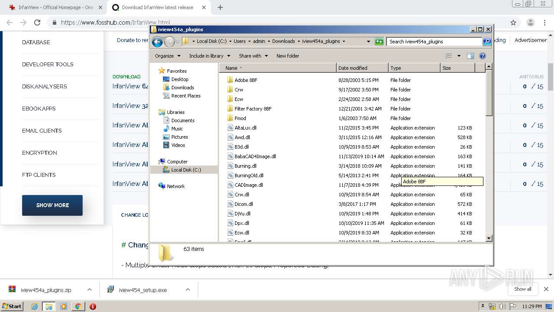Click Chrome's reload page icon
Image resolution: width=554 pixels, height=312 pixels.
click(x=37, y=23)
